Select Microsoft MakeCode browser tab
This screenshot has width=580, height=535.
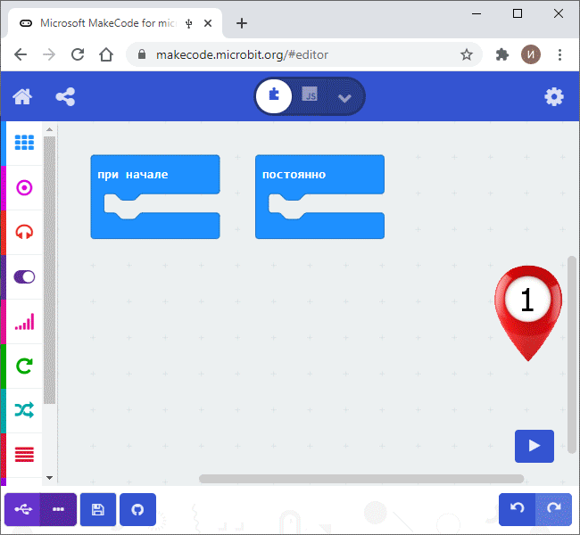coord(115,23)
